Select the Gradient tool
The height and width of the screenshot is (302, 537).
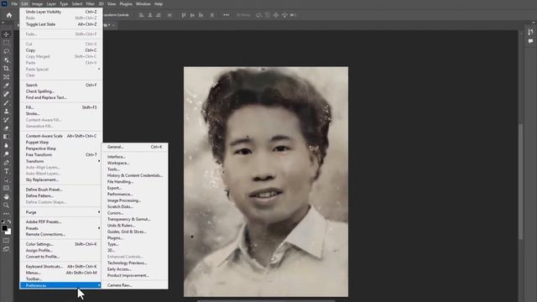coord(6,137)
